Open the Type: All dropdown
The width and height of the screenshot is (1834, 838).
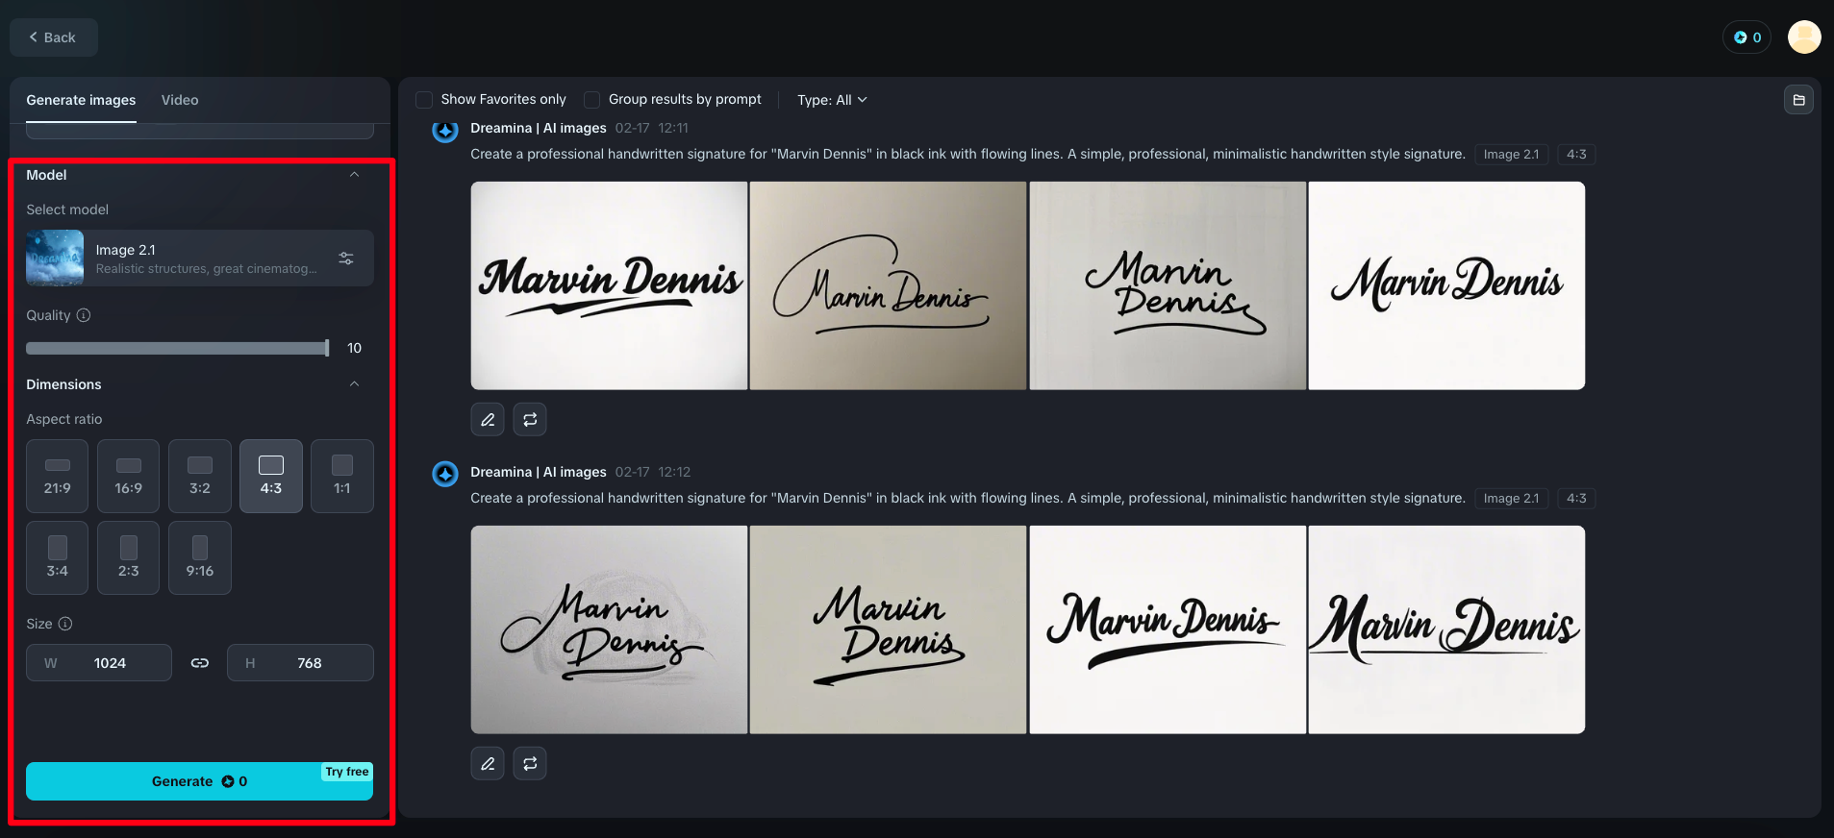click(x=832, y=100)
